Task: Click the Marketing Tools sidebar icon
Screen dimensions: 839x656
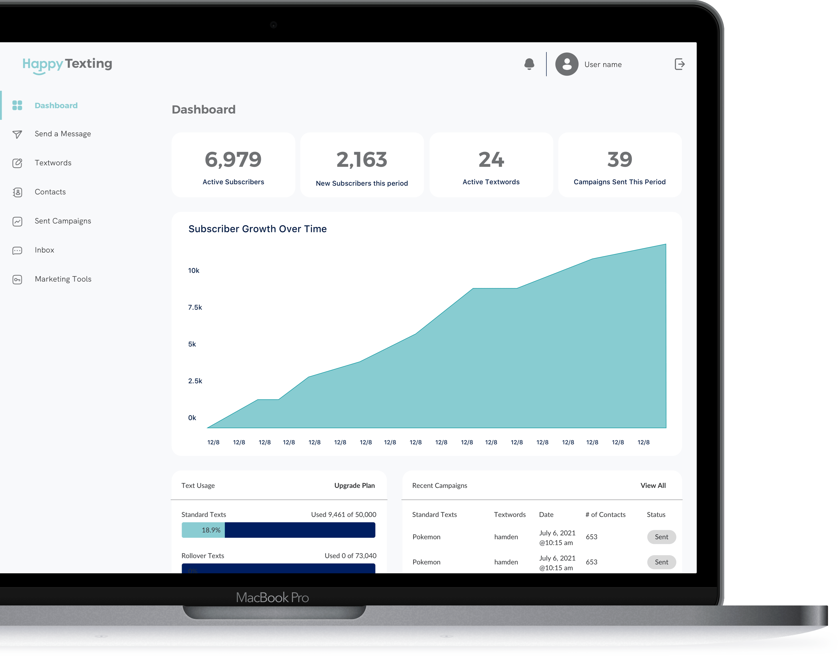Action: (18, 279)
